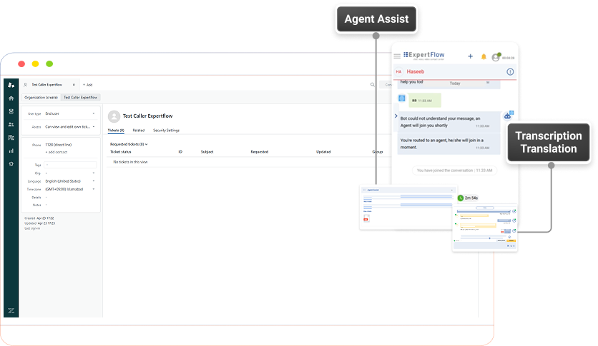
Task: Click the You have joined the conversation notice
Action: point(454,171)
